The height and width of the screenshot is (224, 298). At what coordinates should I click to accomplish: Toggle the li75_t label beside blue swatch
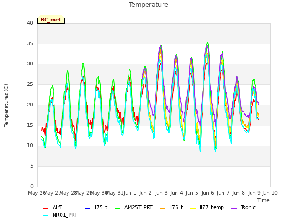point(101,207)
